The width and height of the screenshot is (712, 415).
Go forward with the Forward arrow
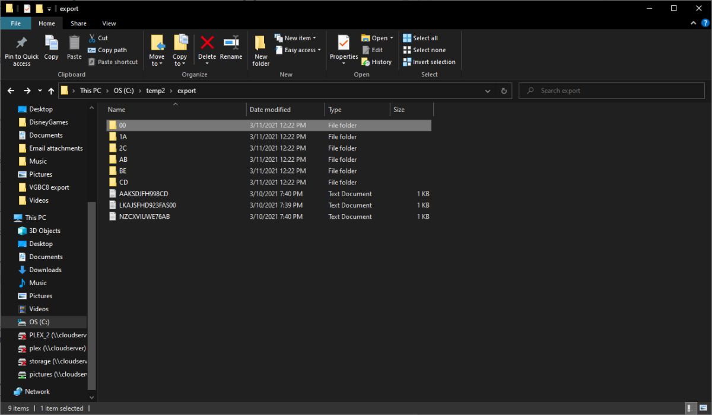pyautogui.click(x=27, y=91)
